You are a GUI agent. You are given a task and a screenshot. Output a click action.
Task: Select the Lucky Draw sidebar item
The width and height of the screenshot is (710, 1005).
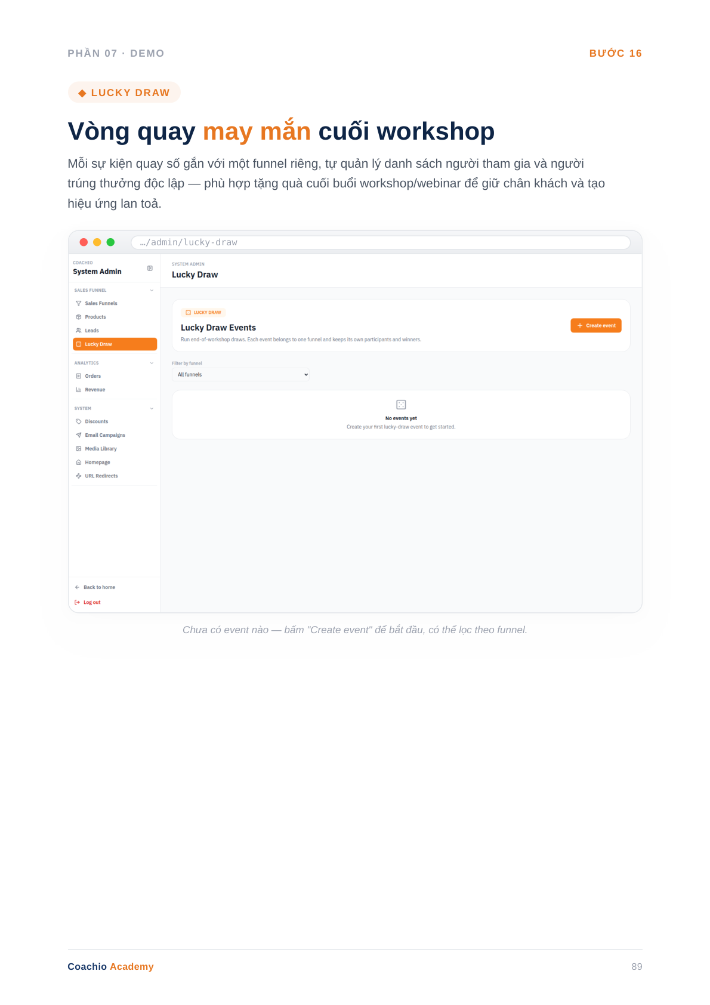[x=115, y=344]
